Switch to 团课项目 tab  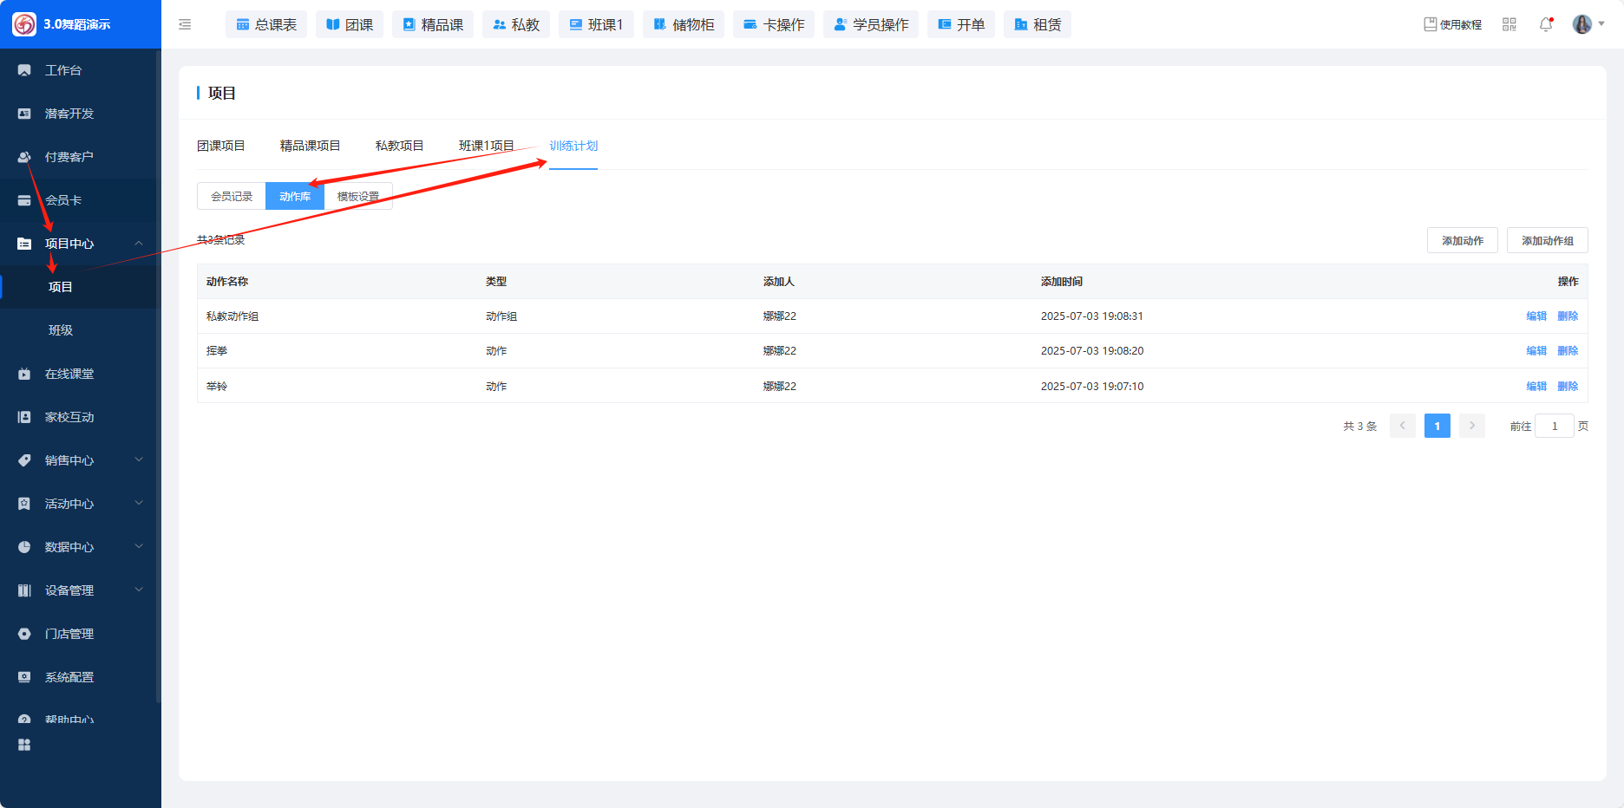point(221,146)
